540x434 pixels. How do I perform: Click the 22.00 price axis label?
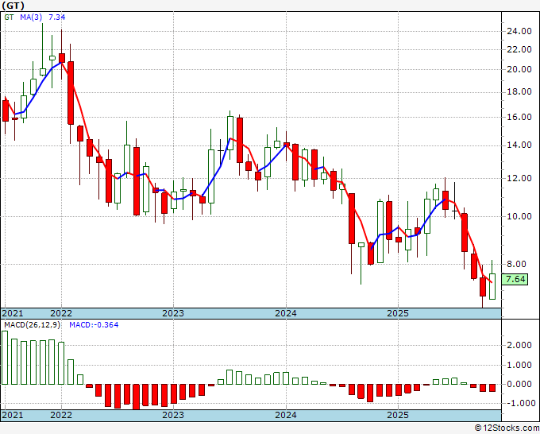point(519,49)
